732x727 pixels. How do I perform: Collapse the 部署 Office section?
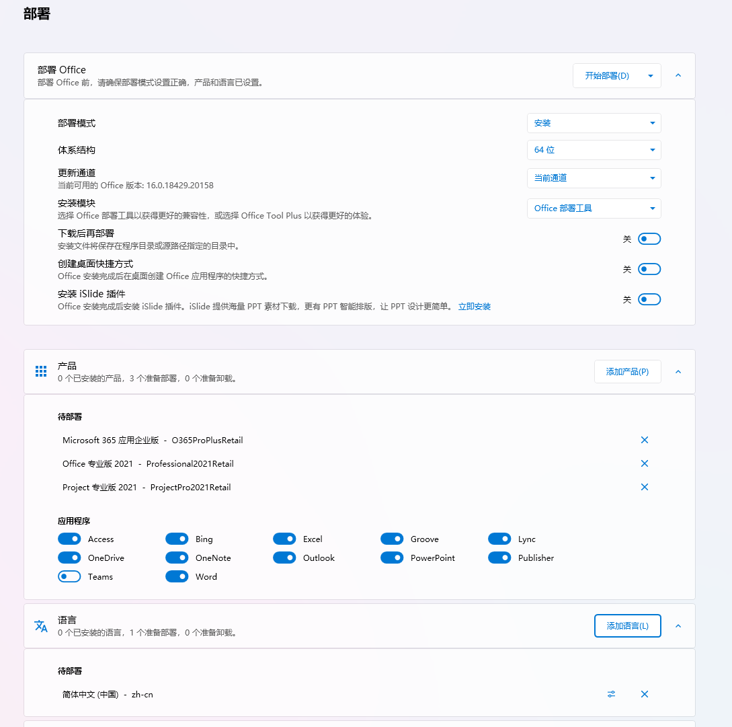678,75
